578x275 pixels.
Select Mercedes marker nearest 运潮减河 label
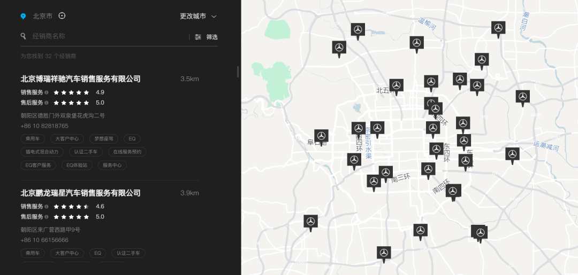click(512, 155)
